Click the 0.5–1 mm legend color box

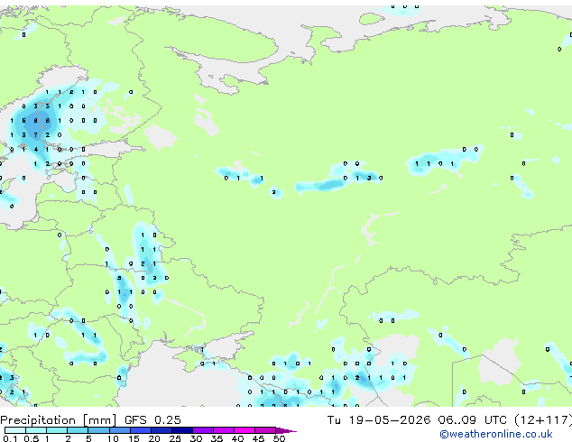[x=36, y=430]
